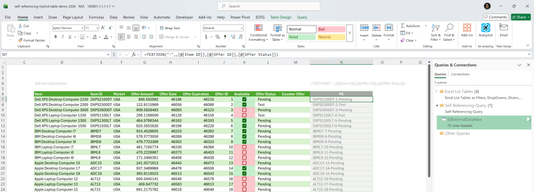
Task: Uncheck Available for Offer ID 7
Action: pos(244,131)
